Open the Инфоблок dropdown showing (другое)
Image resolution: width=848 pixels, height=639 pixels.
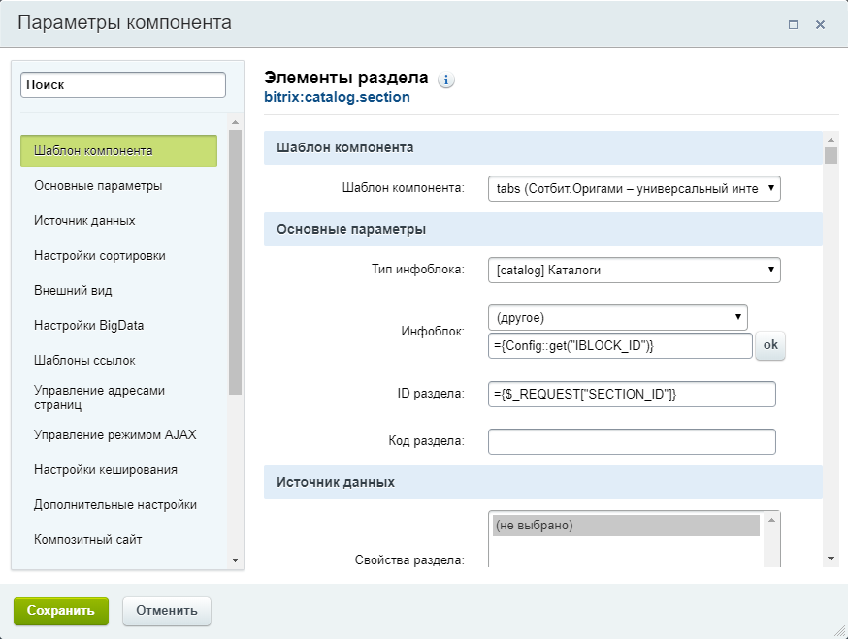pyautogui.click(x=617, y=317)
